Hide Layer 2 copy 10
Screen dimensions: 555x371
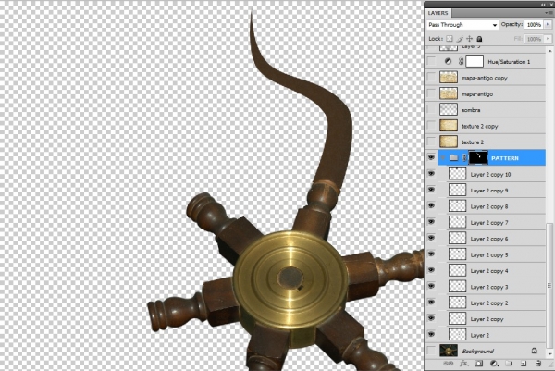click(x=431, y=174)
